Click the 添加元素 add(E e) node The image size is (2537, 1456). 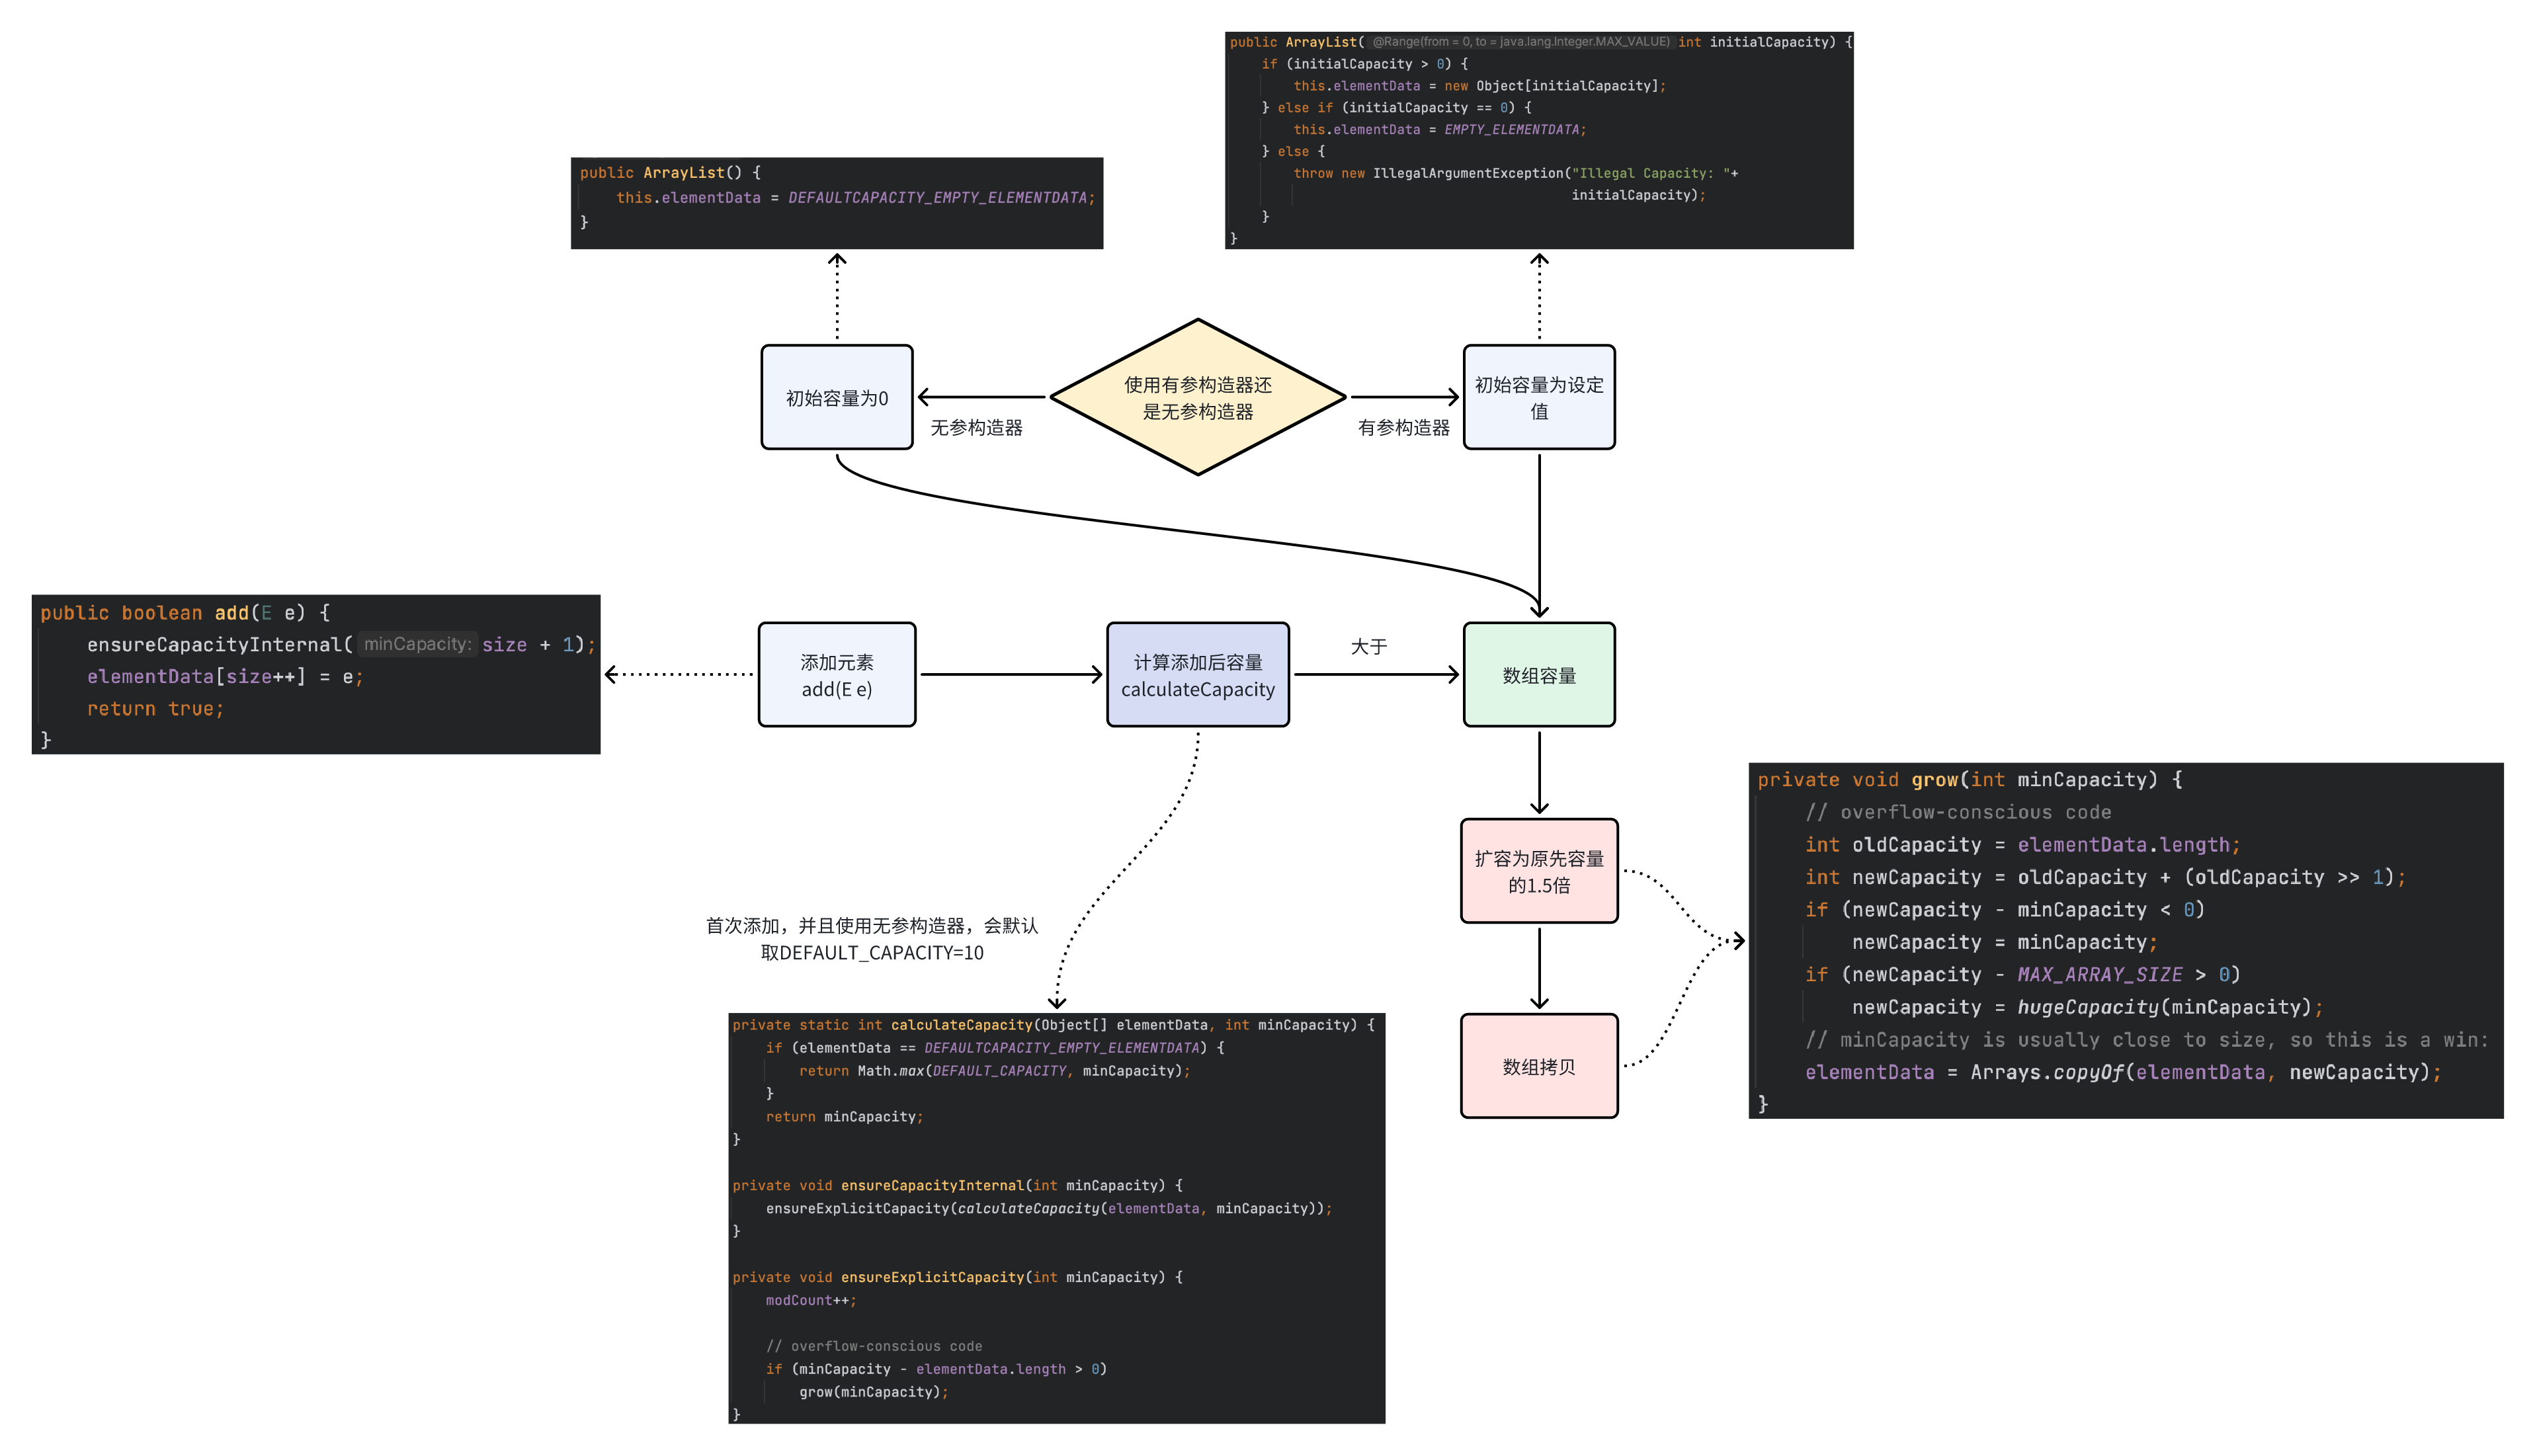[x=836, y=675]
